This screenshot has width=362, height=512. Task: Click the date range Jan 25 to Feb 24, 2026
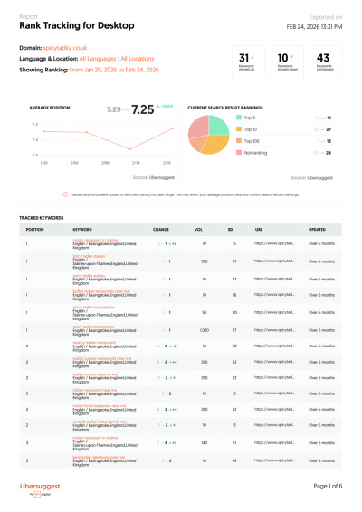point(114,70)
